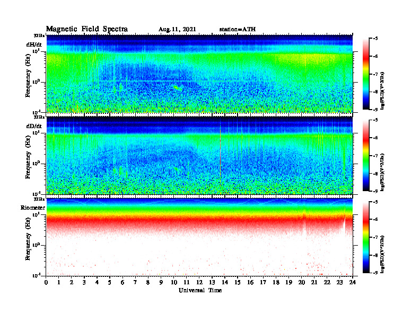Click the 32Hz label above the Riometer panel
The image size is (420, 324).
(39, 199)
